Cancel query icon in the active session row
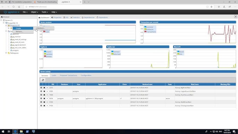 pyautogui.click(x=41, y=99)
